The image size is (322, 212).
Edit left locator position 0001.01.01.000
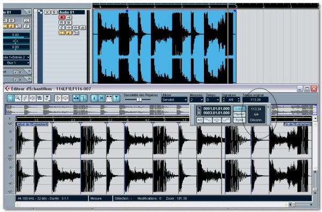216,109
